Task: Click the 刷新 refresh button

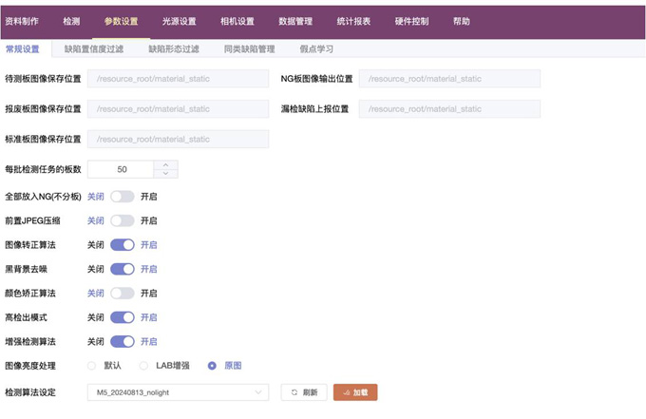Action: pyautogui.click(x=304, y=391)
